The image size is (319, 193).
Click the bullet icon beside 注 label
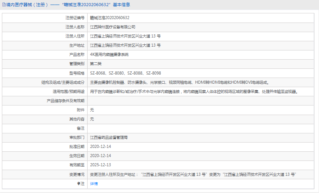click(x=79, y=183)
